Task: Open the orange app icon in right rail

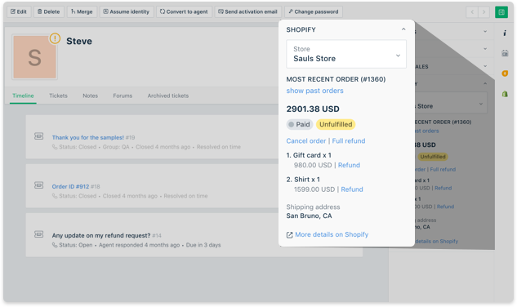Action: pyautogui.click(x=505, y=73)
